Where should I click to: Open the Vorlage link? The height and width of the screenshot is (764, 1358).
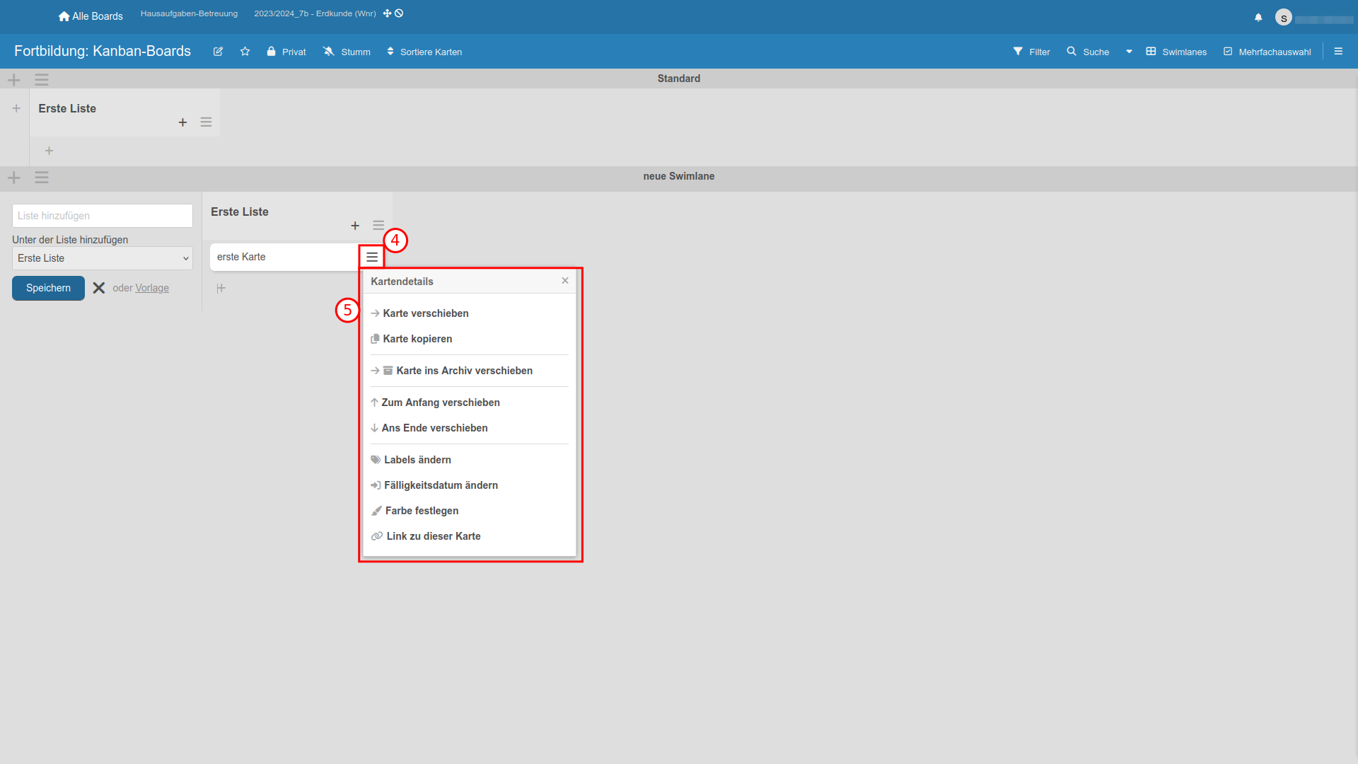[x=152, y=288]
